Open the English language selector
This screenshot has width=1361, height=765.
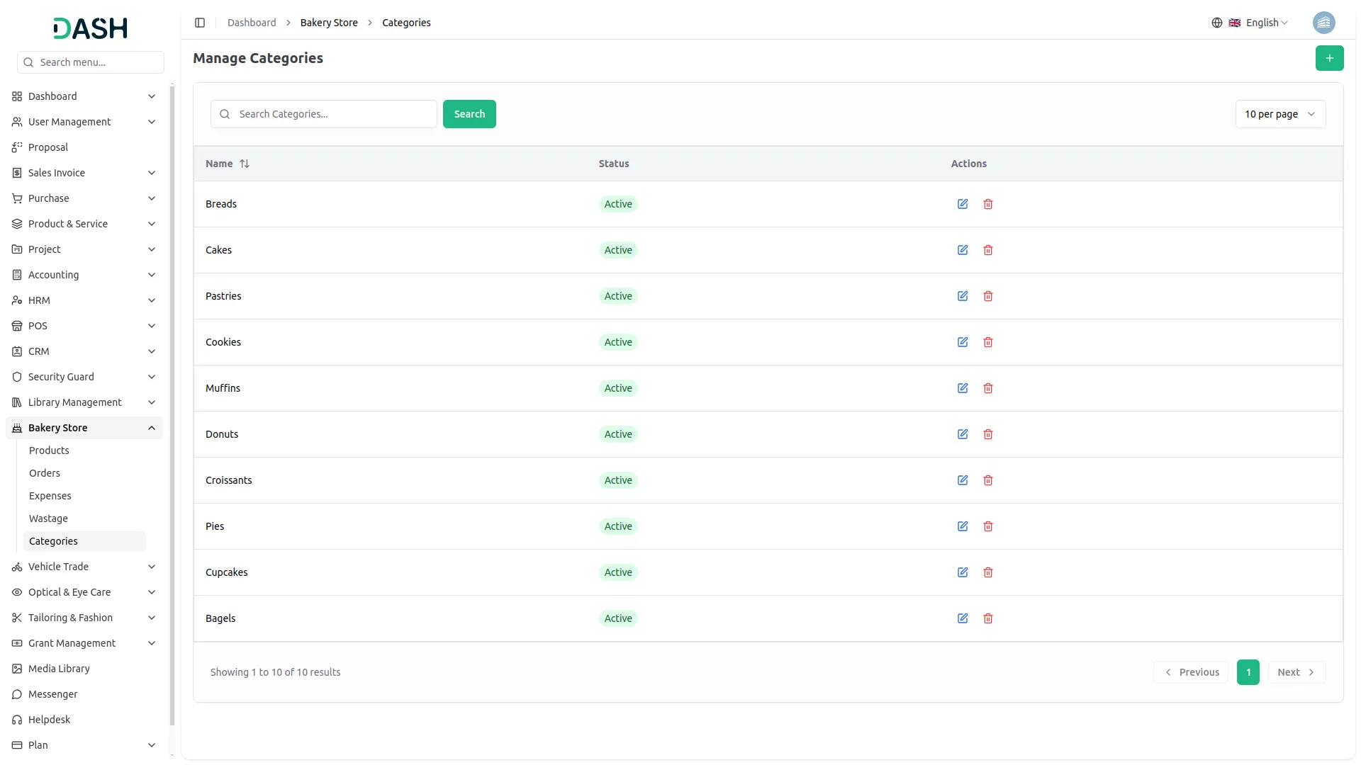(1260, 23)
